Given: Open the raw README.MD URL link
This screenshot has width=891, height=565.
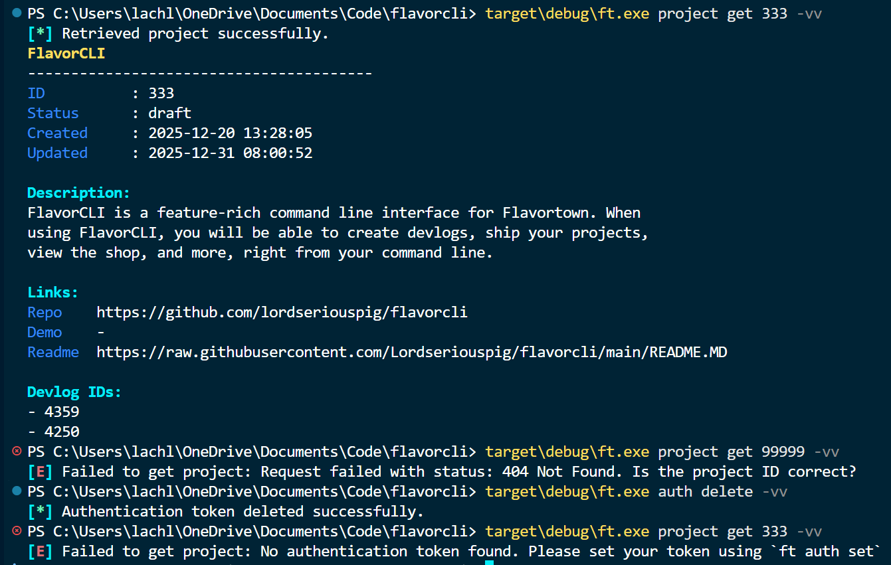Looking at the screenshot, I should click(x=411, y=353).
